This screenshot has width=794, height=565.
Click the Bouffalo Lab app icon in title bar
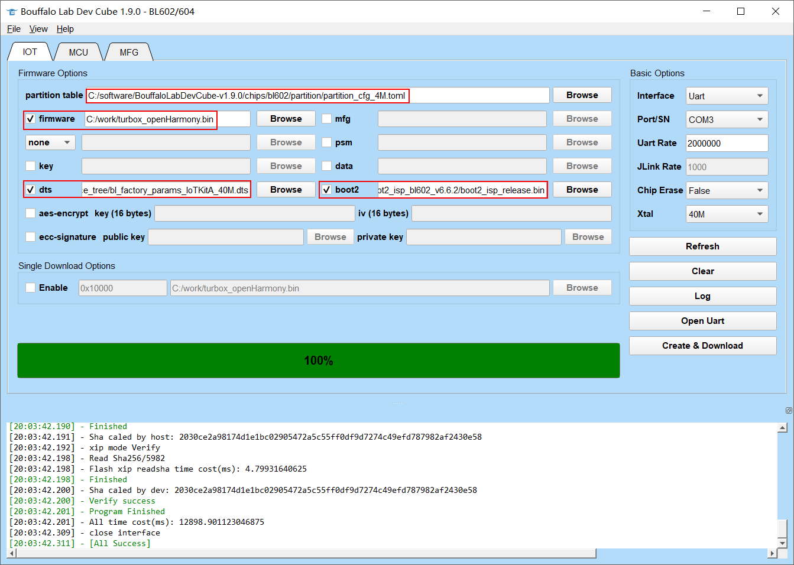[x=11, y=12]
